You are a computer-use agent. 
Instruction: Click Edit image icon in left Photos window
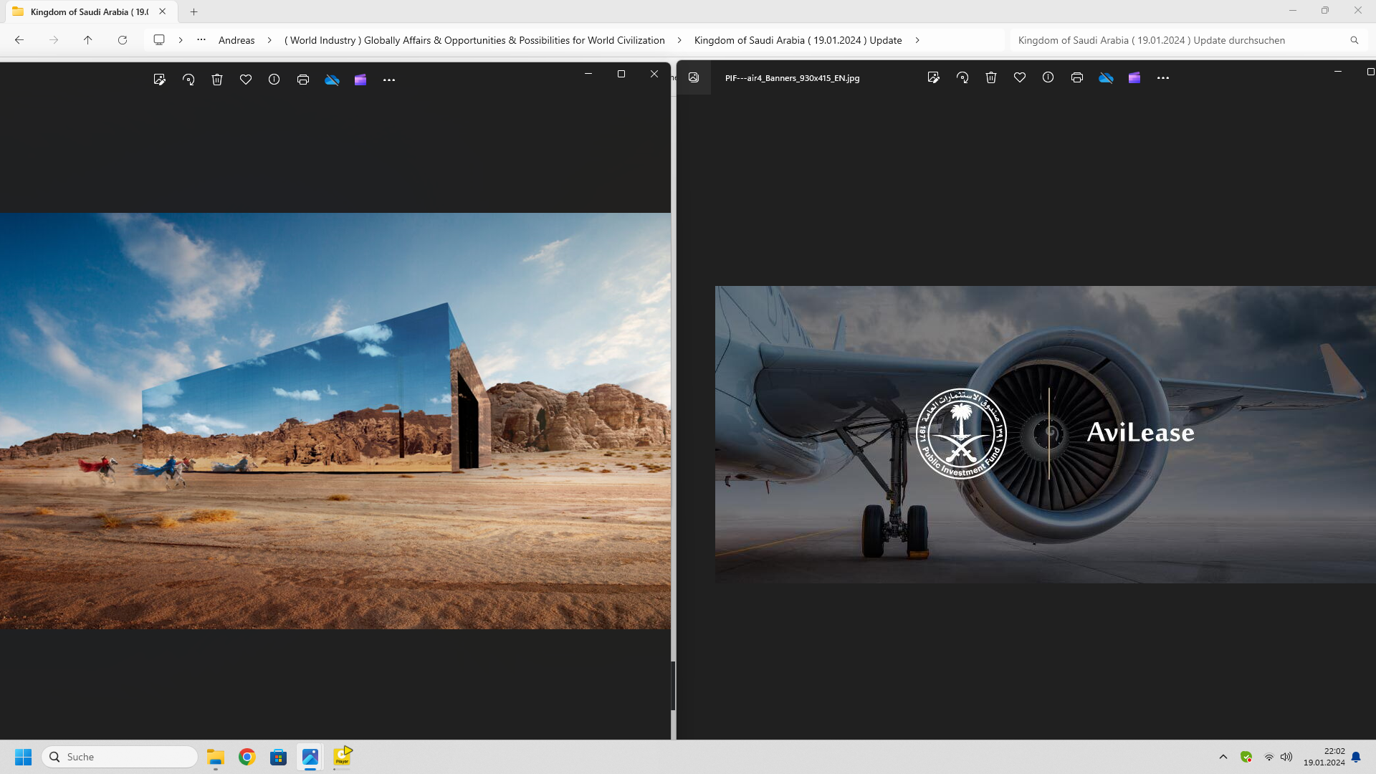[x=159, y=80]
